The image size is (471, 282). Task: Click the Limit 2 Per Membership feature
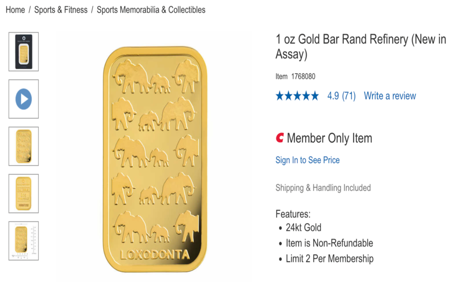coord(329,258)
